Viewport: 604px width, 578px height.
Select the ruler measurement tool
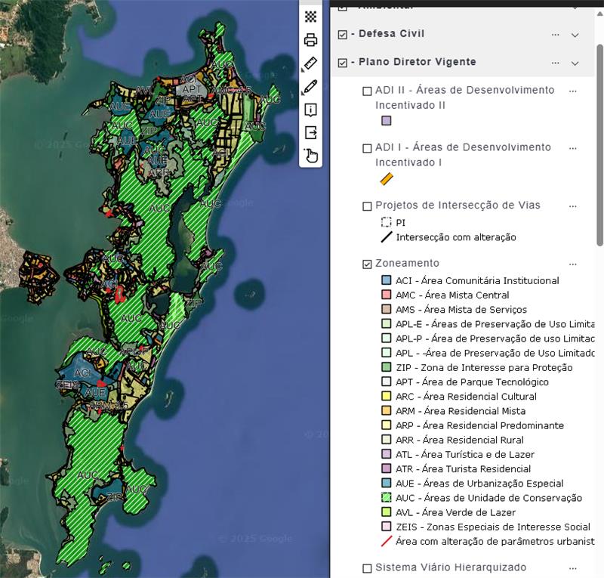[x=310, y=63]
